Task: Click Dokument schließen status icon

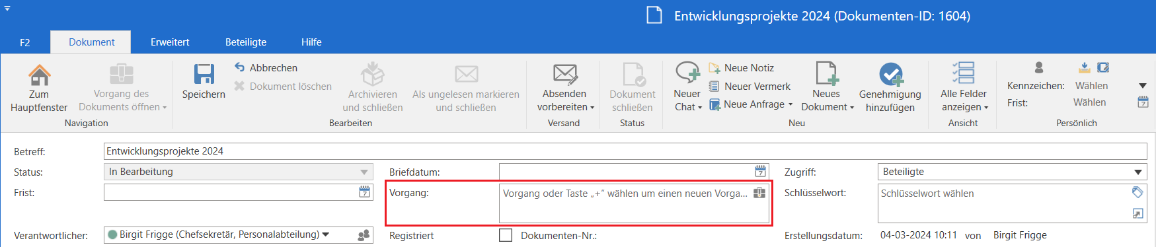Action: (x=633, y=75)
